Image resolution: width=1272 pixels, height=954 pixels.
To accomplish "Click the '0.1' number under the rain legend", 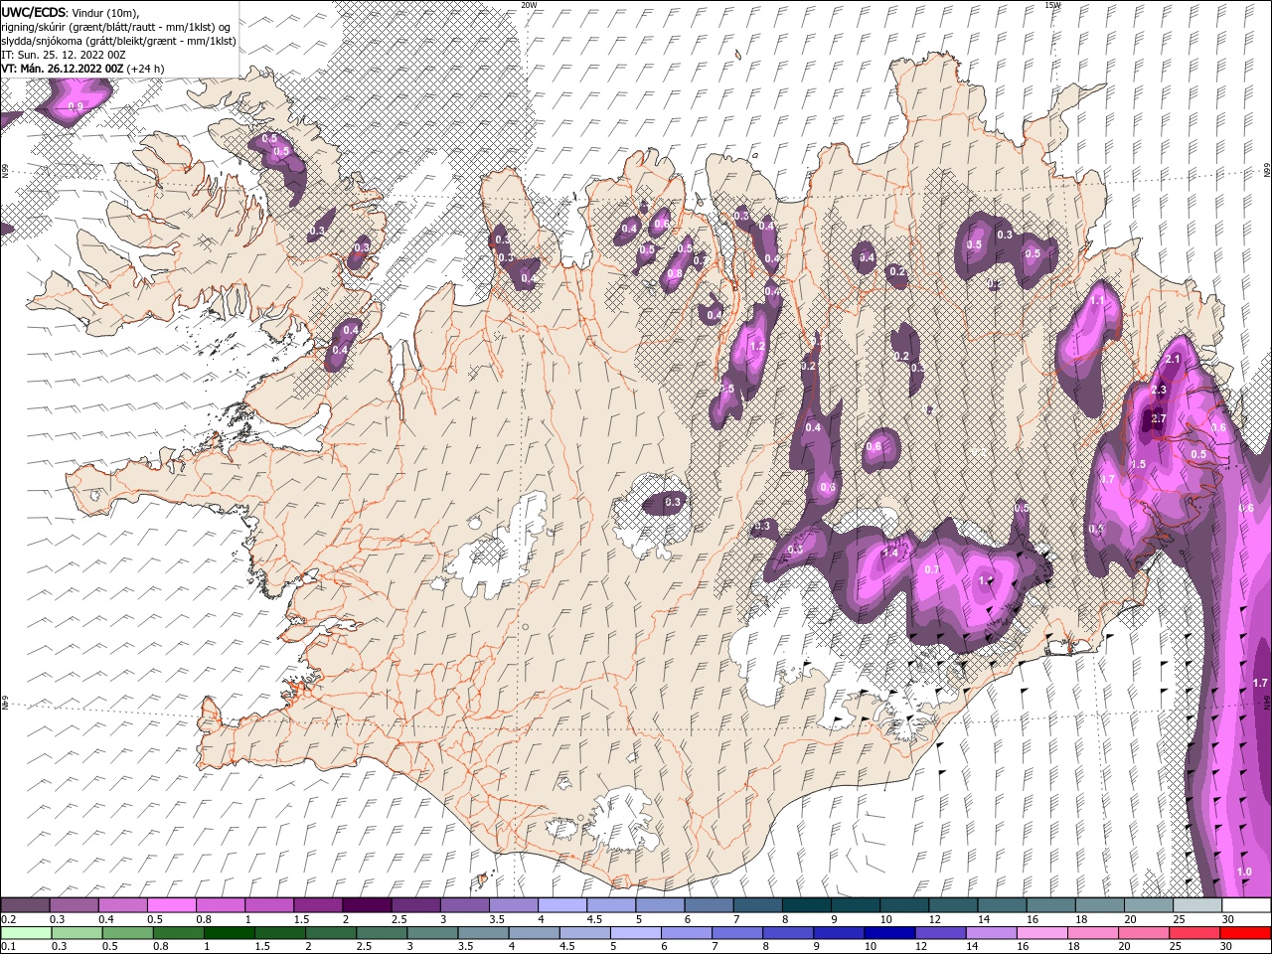I will pos(9,947).
